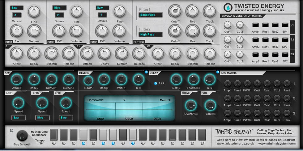This screenshot has width=303, height=151.
Task: Toggle the Delay on/off blue LED
Action: click(218, 72)
